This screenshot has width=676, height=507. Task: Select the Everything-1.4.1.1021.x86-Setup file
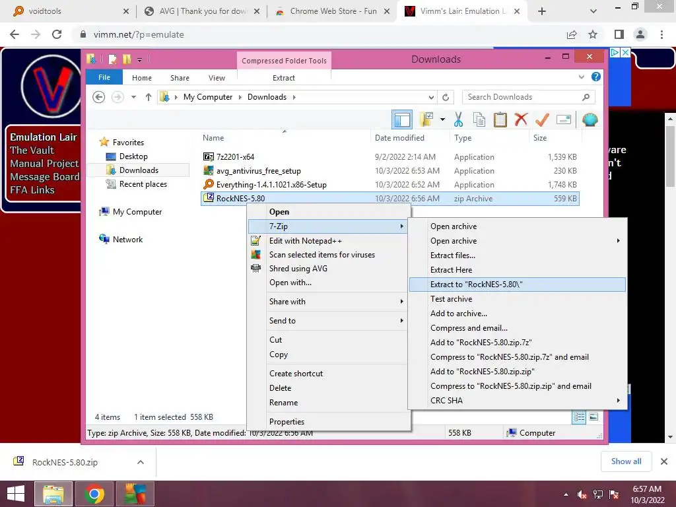click(389, 185)
